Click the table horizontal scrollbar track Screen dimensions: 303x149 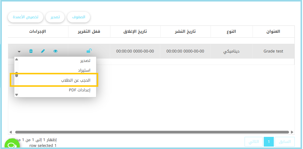pyautogui.click(x=151, y=132)
